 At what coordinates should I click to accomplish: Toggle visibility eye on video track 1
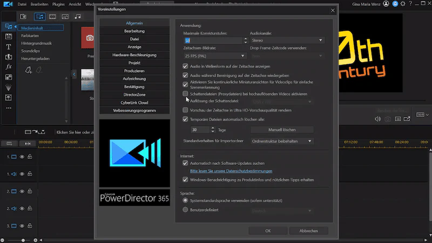(22, 157)
